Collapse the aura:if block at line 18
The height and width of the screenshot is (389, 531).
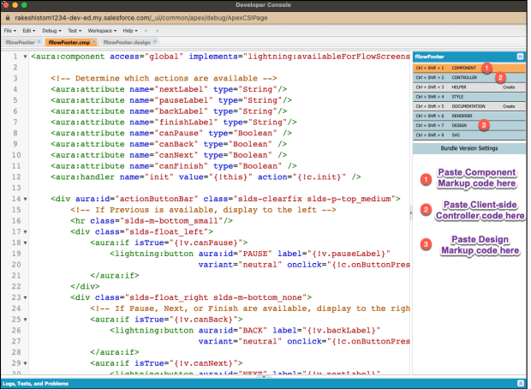click(x=27, y=242)
